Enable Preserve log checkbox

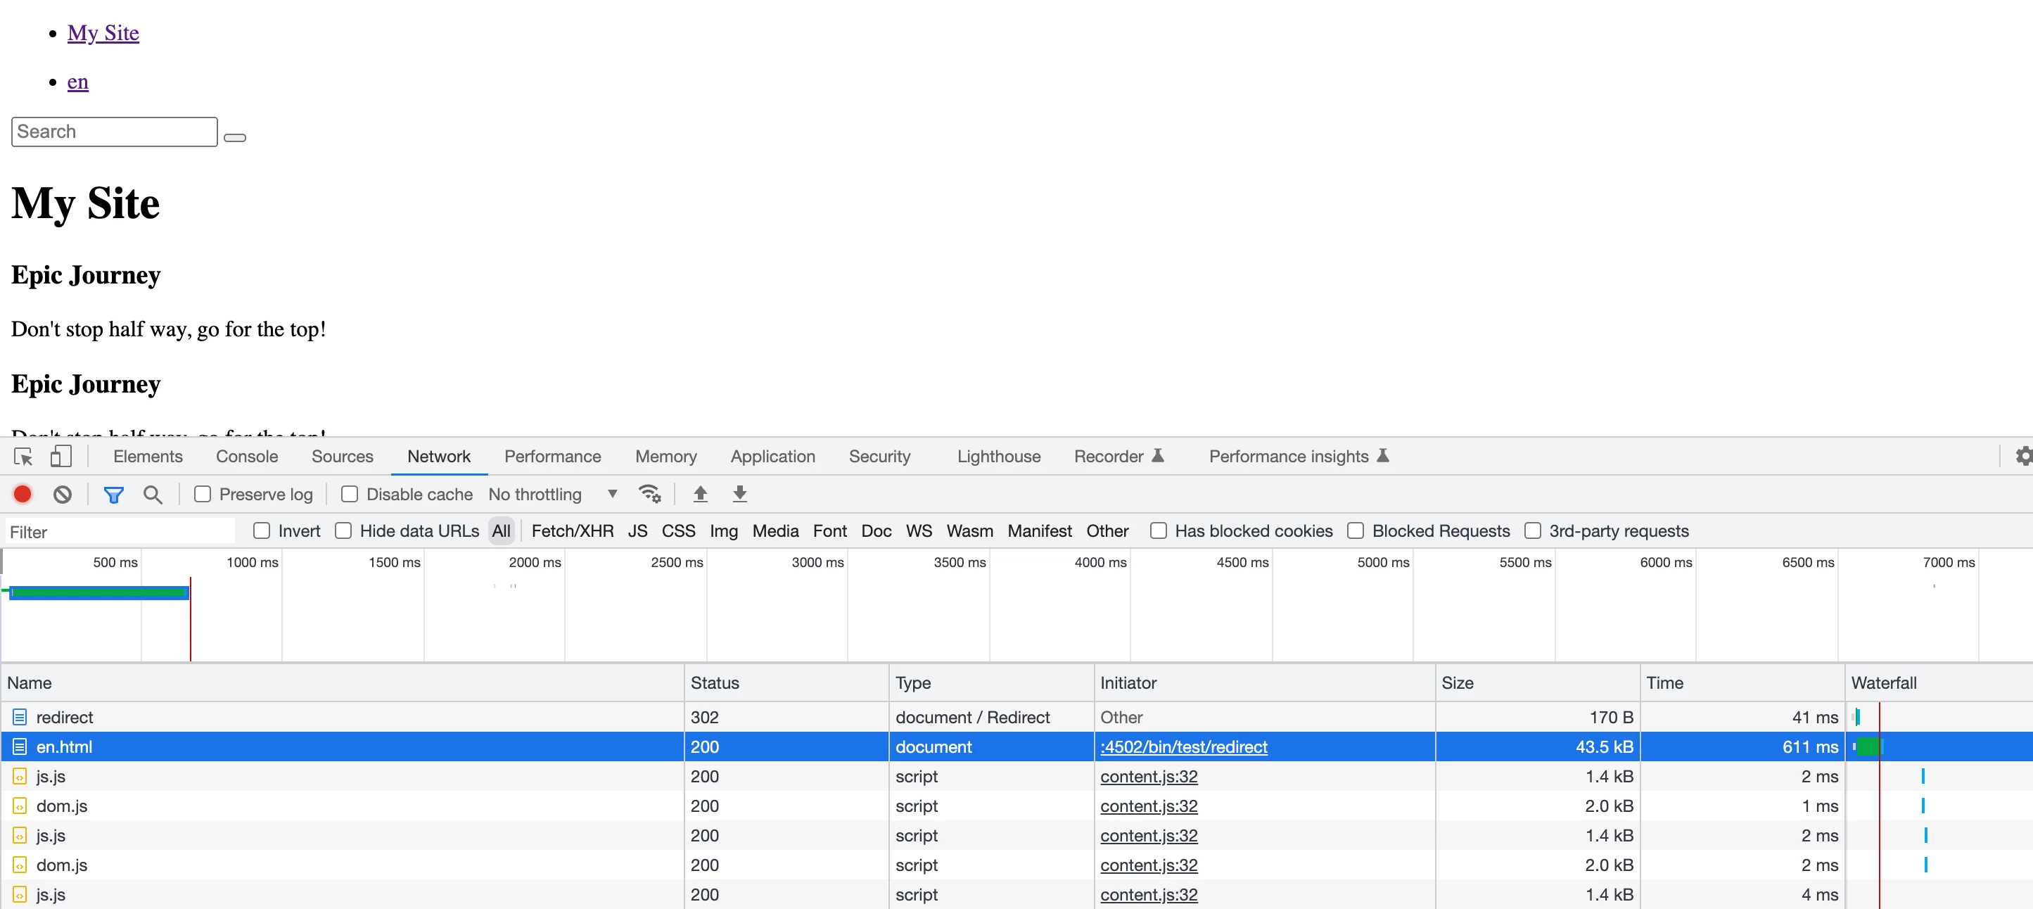tap(203, 495)
